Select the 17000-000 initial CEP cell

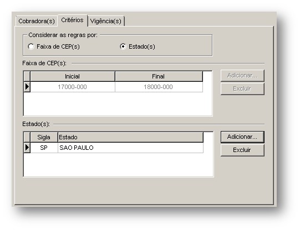coord(73,87)
